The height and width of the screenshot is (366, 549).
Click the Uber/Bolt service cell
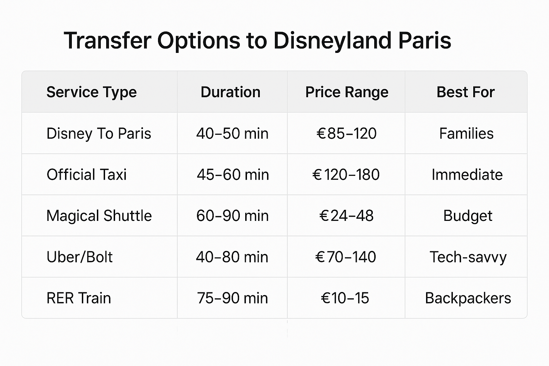pos(79,257)
